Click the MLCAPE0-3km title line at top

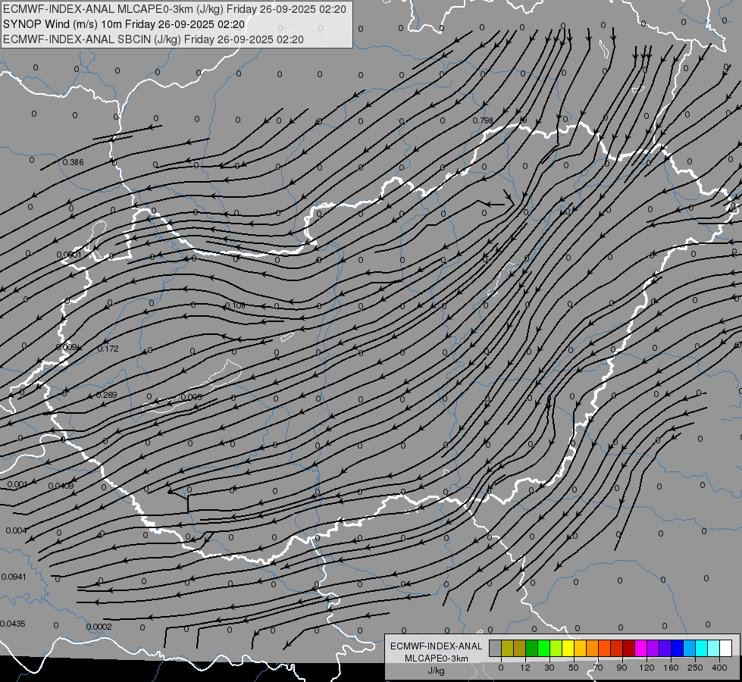tap(174, 9)
